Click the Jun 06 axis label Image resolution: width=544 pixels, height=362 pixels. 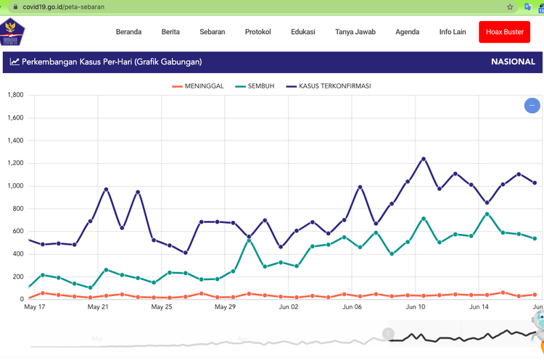[x=352, y=307]
